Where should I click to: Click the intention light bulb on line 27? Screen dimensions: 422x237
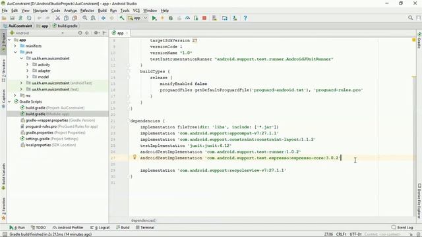point(135,157)
